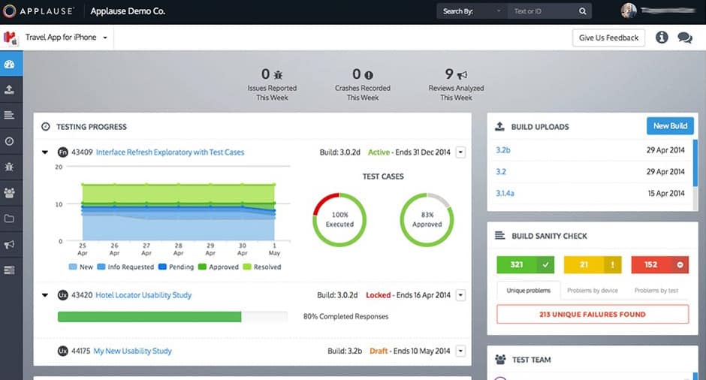706x380 pixels.
Task: Open the clock icon in sidebar
Action: (10, 141)
